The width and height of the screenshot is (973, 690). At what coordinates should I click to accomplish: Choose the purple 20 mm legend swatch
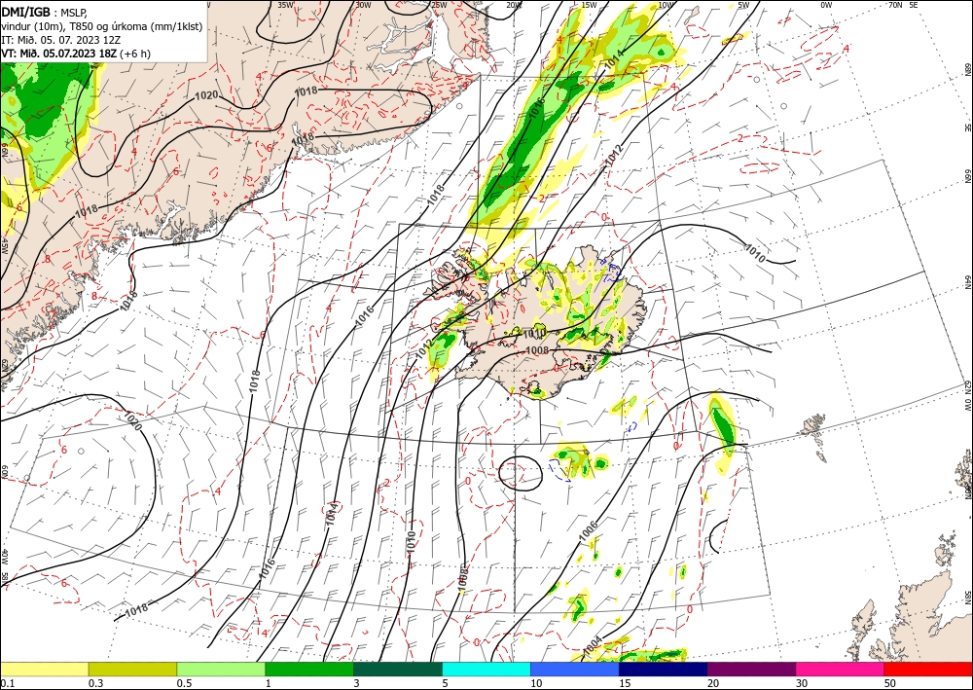[751, 669]
